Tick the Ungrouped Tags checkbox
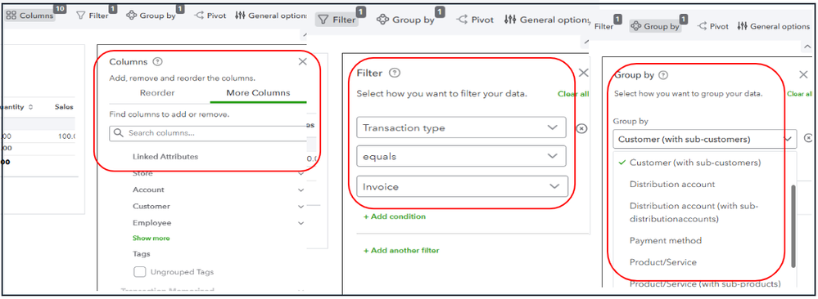This screenshot has height=299, width=818. pyautogui.click(x=139, y=272)
